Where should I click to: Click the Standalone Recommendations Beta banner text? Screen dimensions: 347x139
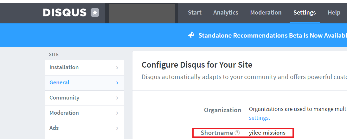[273, 35]
